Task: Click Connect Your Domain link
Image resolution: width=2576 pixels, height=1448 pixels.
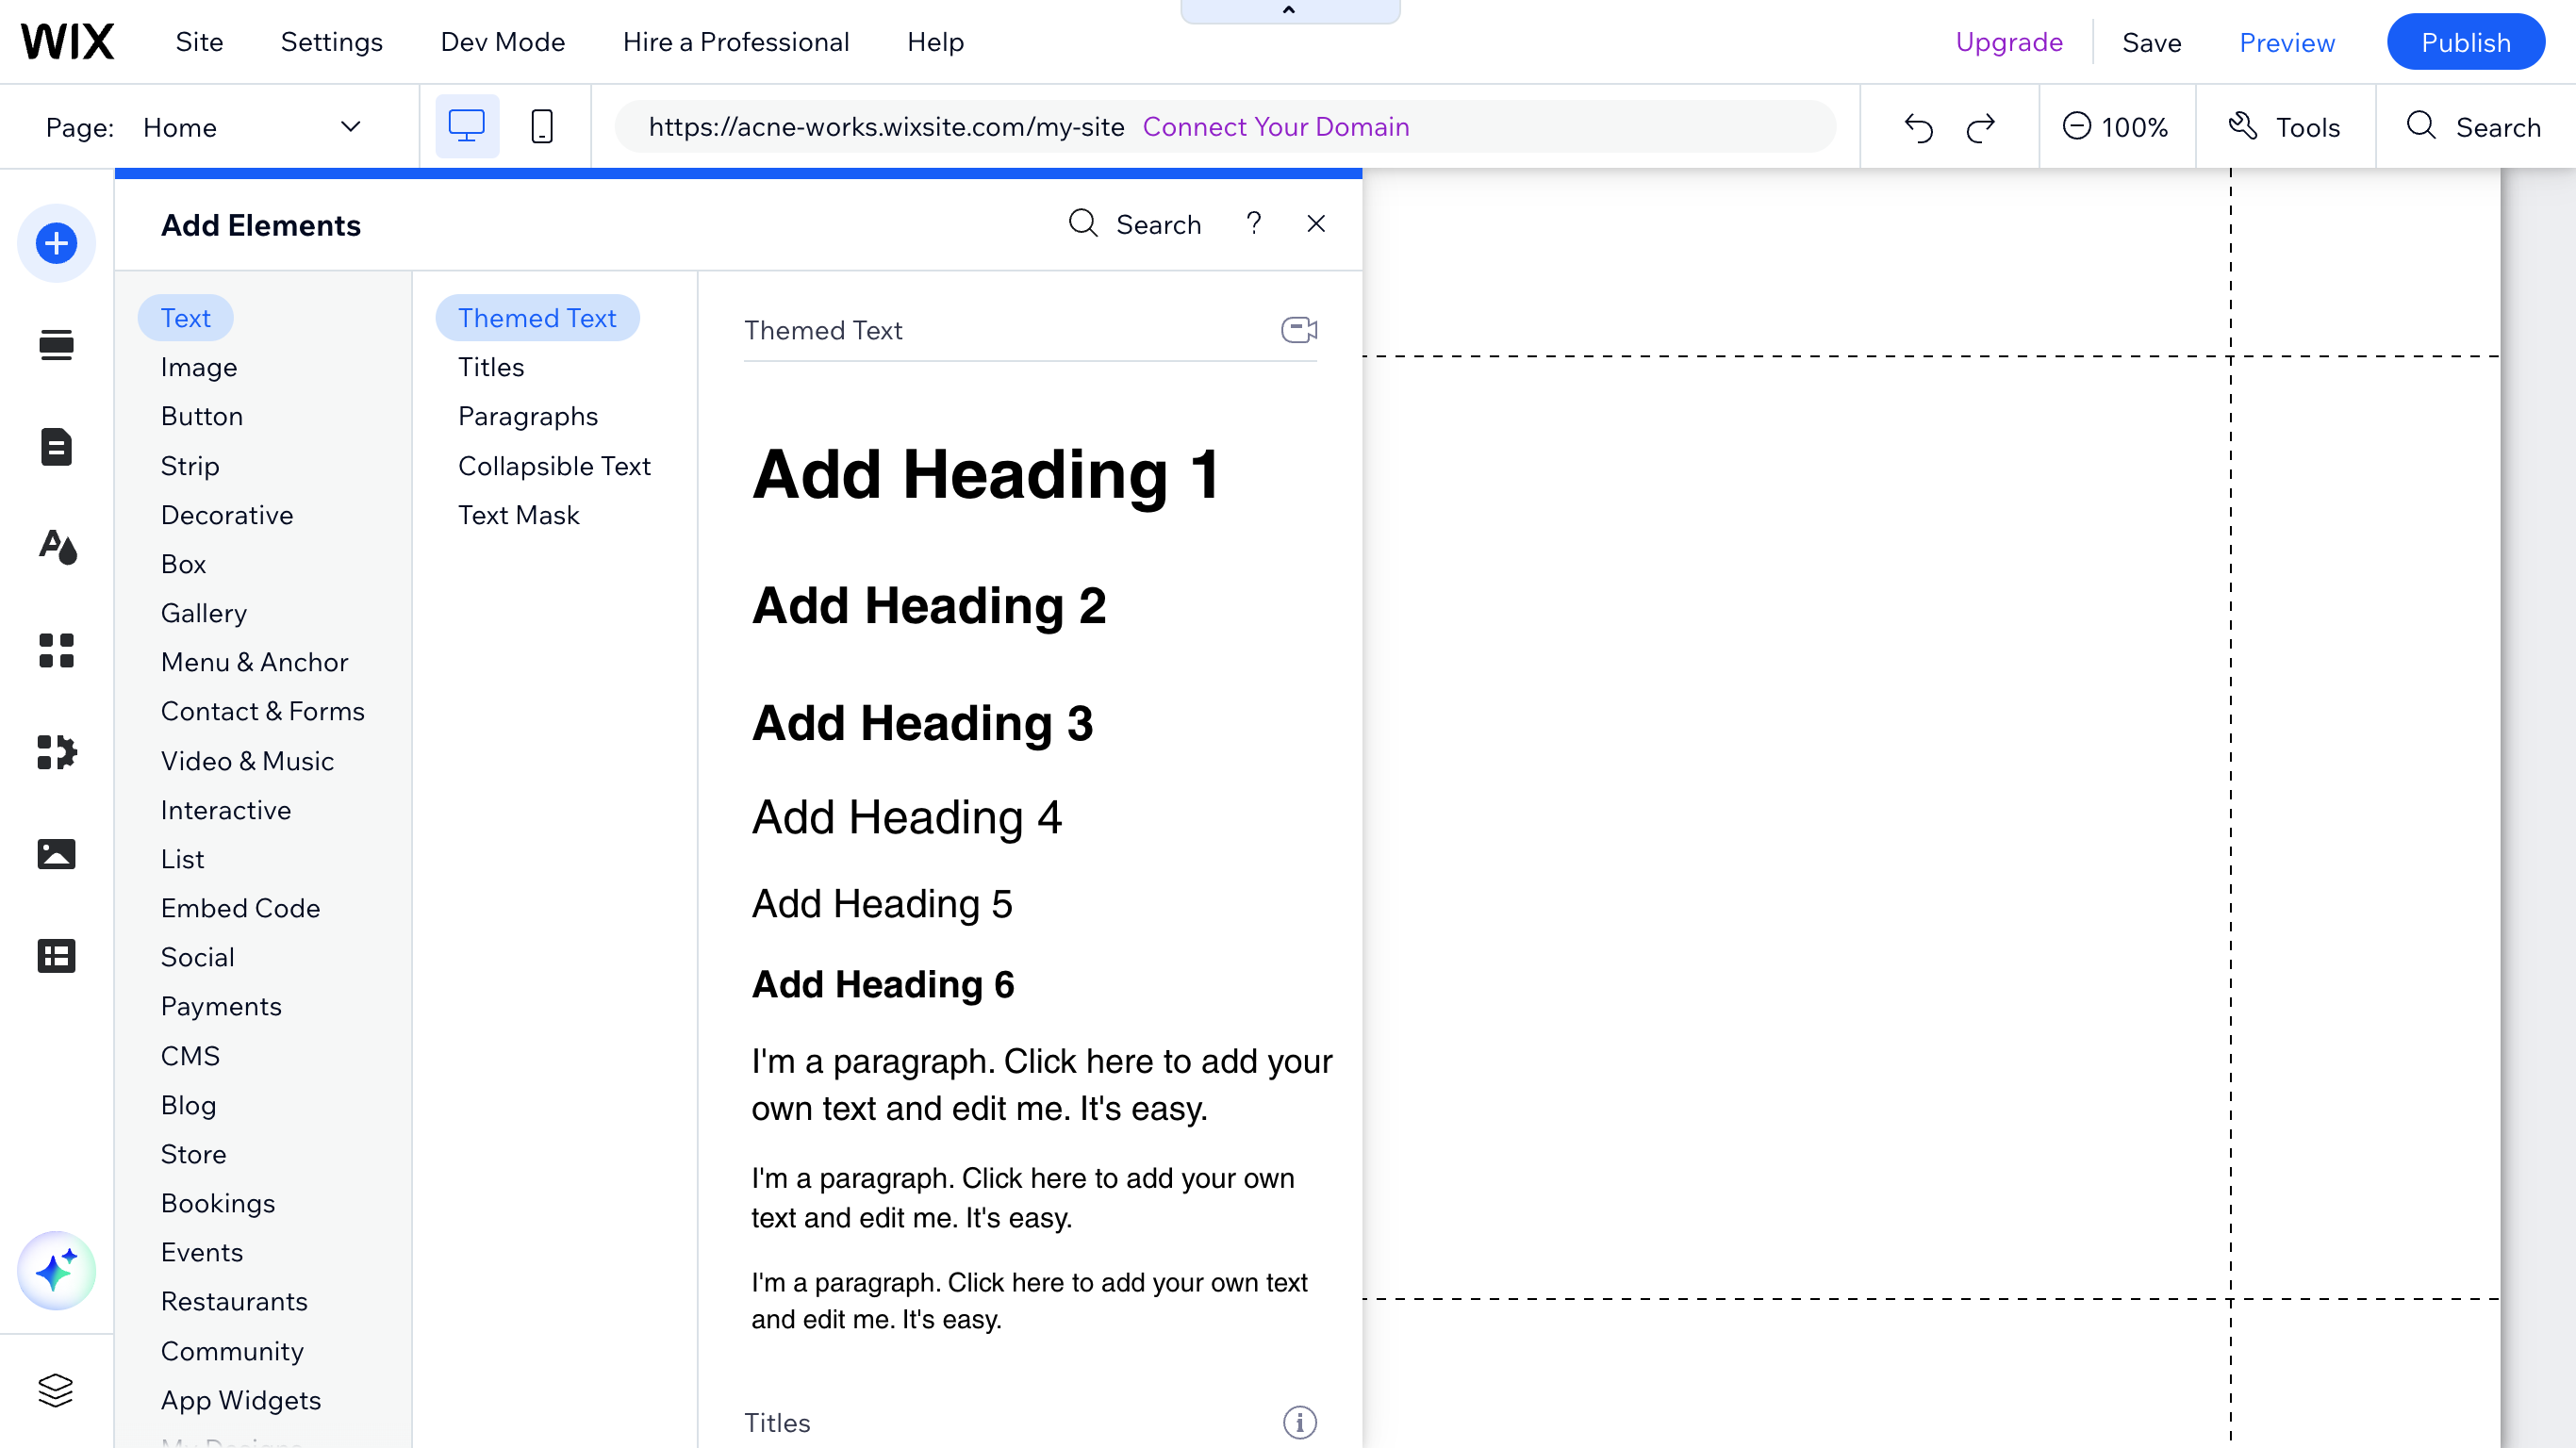Action: pos(1275,127)
